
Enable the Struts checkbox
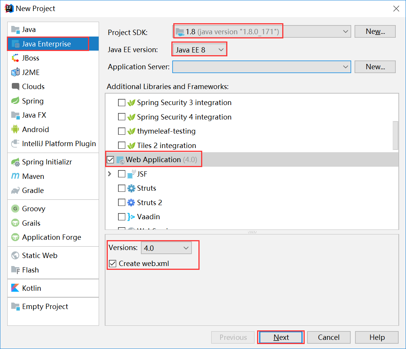[x=122, y=188]
